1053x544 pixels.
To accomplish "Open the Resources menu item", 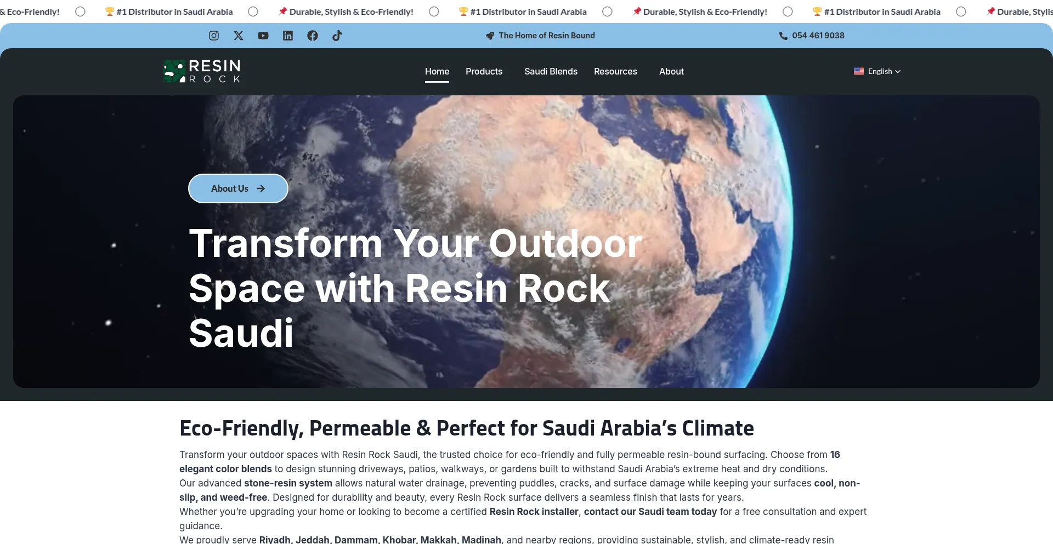I will coord(615,71).
